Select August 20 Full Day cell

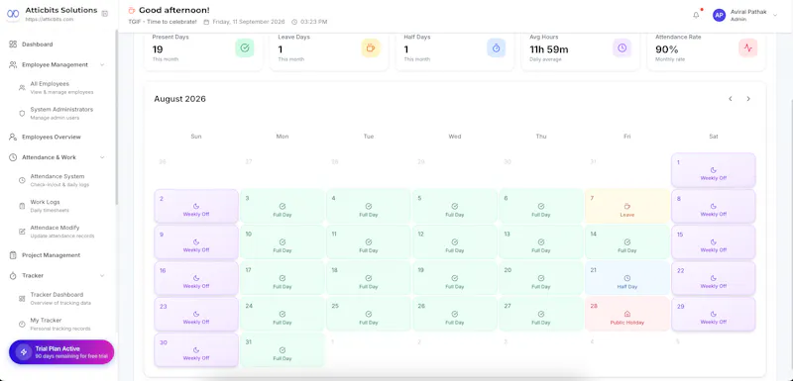coord(541,278)
